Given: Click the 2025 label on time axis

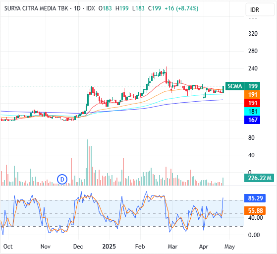Looking at the screenshot, I should [109, 247].
